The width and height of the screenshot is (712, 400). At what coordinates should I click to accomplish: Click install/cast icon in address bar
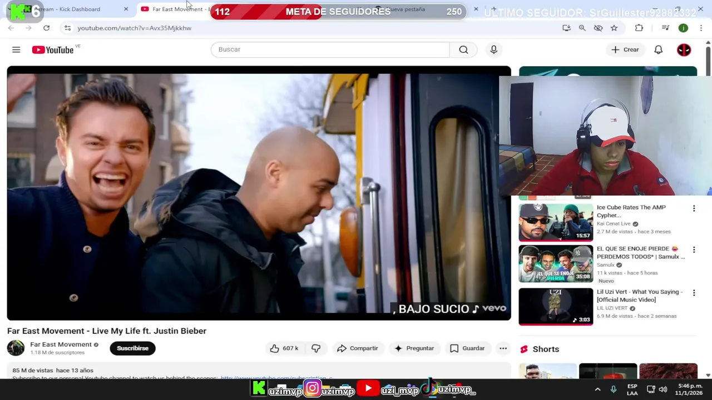point(566,28)
